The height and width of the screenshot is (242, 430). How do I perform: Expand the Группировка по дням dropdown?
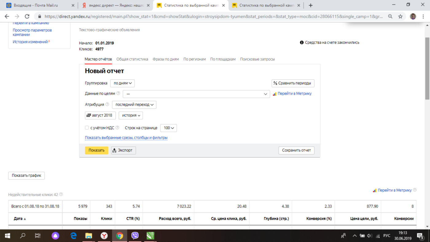pyautogui.click(x=122, y=83)
